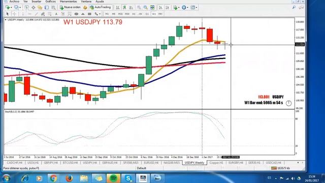Select the triangle drawing tool
This screenshot has width=325, height=183.
pos(83,14)
